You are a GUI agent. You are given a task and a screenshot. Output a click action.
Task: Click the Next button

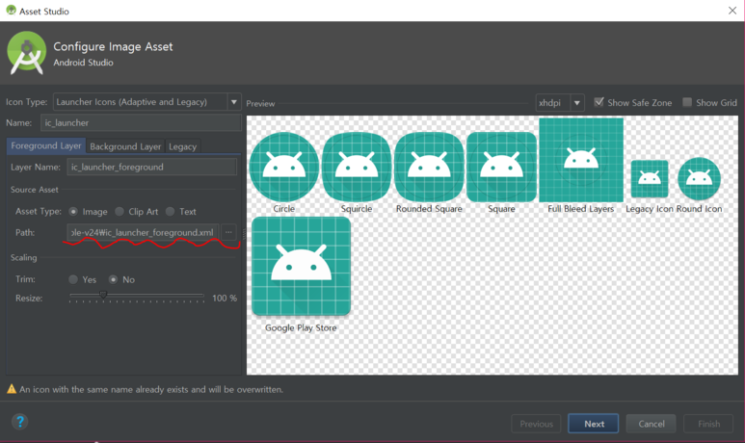click(x=594, y=424)
